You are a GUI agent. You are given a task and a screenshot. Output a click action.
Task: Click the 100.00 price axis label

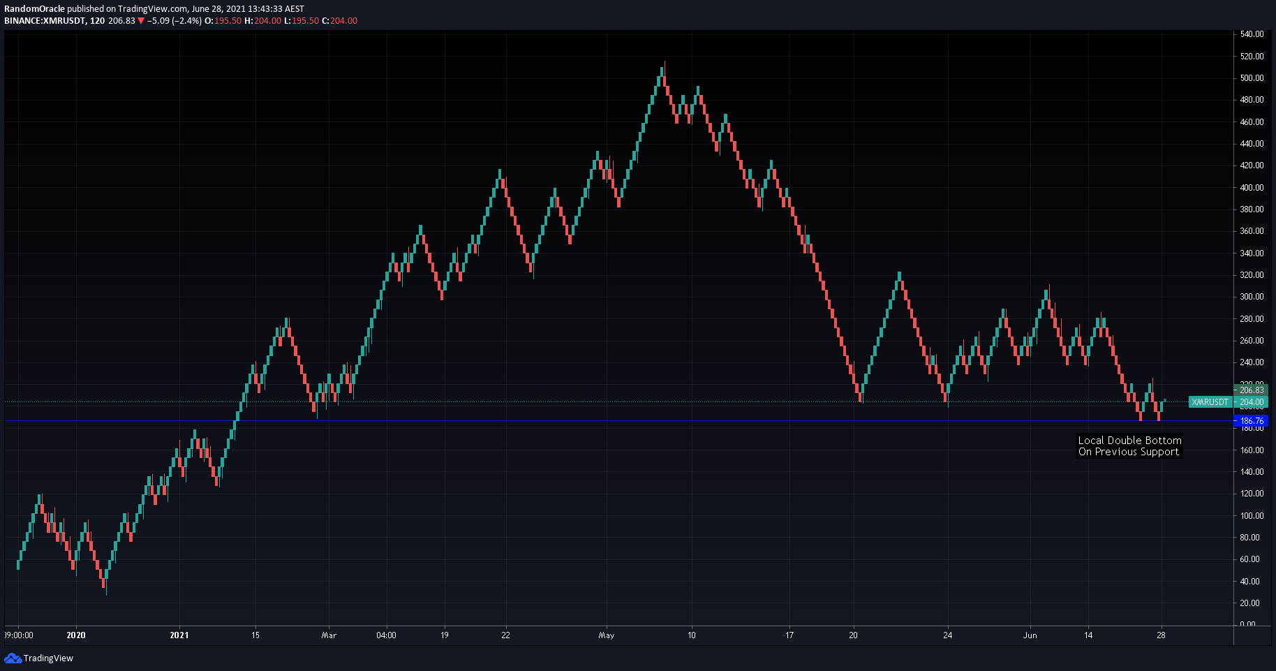pos(1252,516)
